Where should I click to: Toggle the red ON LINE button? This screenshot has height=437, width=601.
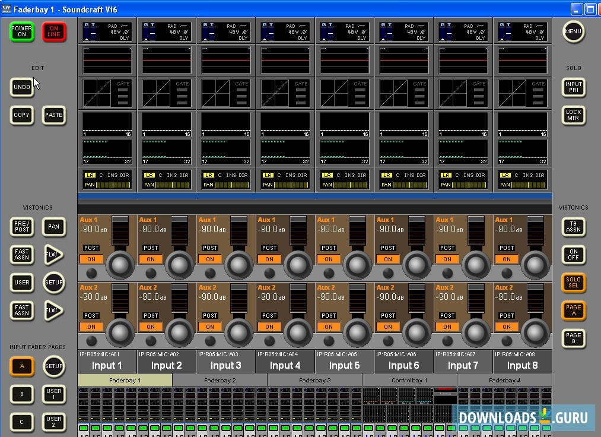[x=54, y=31]
